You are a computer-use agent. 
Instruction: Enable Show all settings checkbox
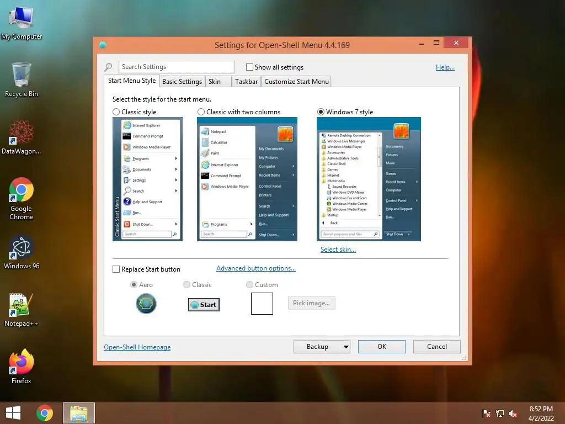(x=249, y=67)
